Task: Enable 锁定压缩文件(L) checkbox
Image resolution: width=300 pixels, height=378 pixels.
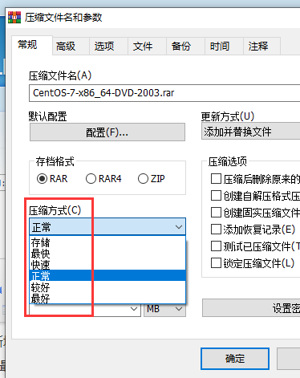Action: (216, 263)
